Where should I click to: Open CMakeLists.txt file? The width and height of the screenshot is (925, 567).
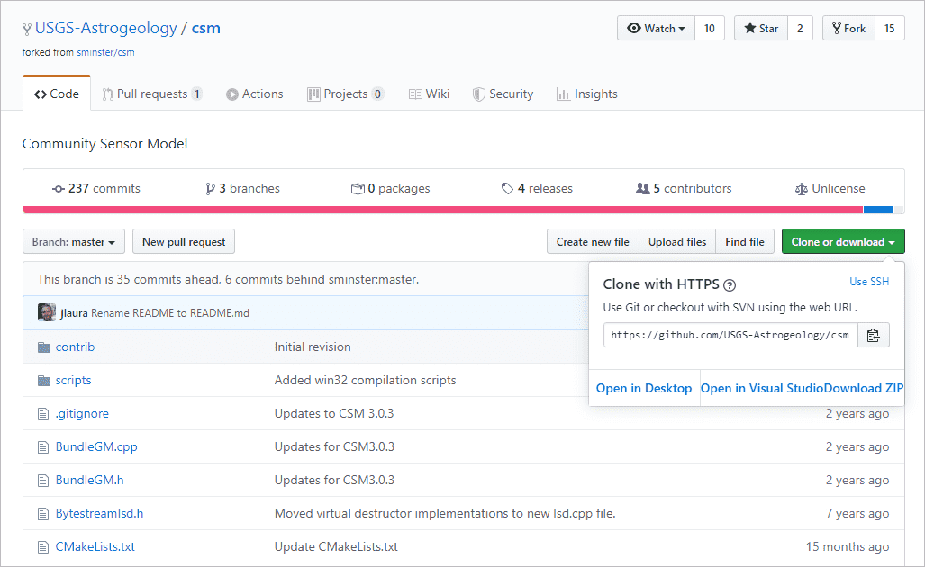[95, 547]
